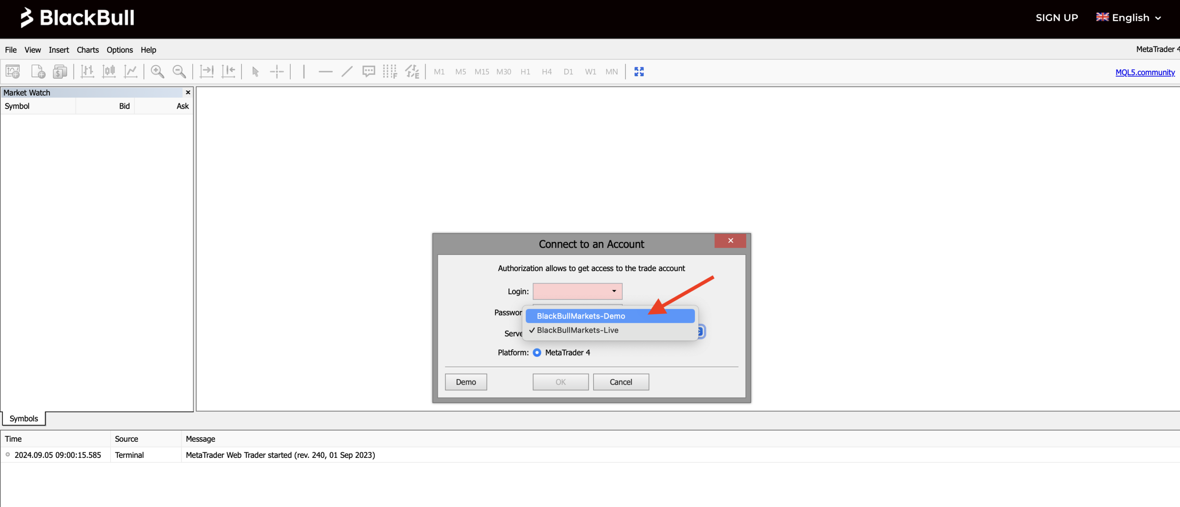Switch to the M5 timeframe
This screenshot has width=1180, height=507.
tap(460, 72)
